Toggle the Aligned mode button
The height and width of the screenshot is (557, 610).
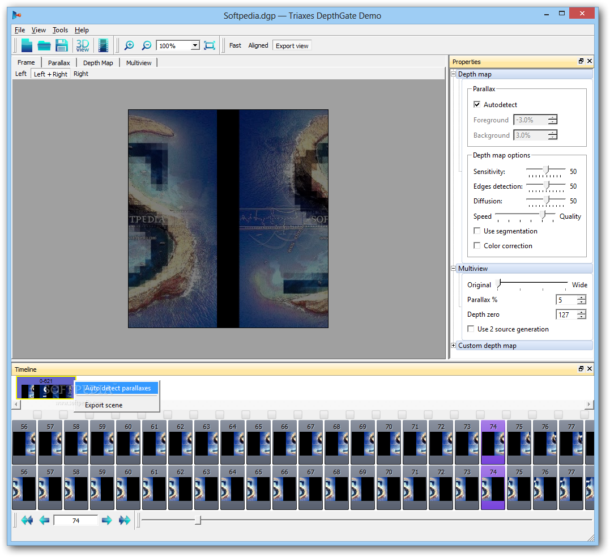[258, 45]
